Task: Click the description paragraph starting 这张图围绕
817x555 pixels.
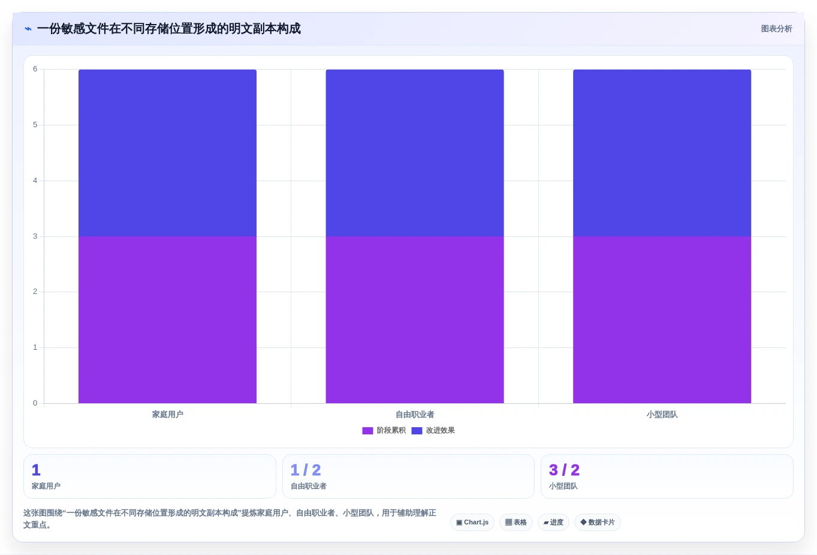Action: click(230, 519)
